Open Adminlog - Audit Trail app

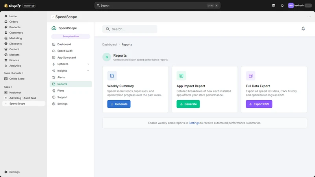click(x=24, y=98)
